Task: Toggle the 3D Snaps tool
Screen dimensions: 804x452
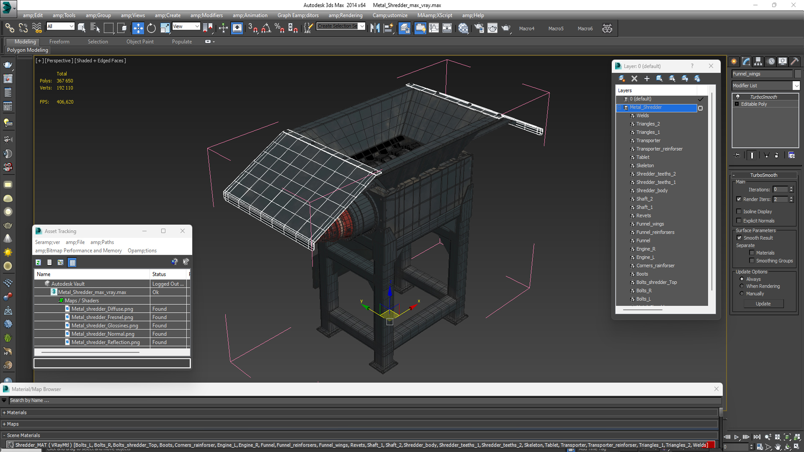Action: coord(253,28)
